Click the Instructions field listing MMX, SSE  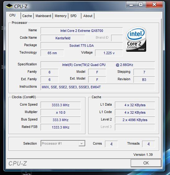point(98,87)
